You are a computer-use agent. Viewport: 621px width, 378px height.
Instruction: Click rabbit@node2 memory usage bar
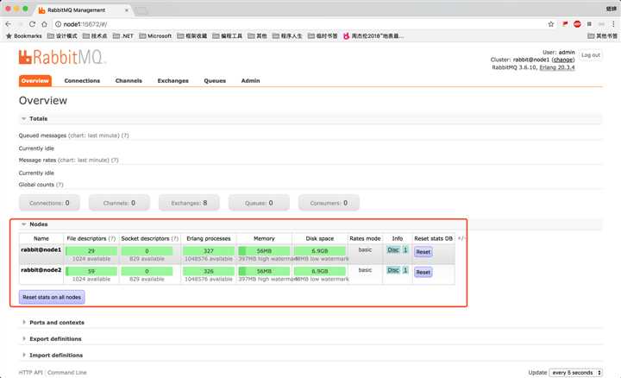tap(264, 271)
